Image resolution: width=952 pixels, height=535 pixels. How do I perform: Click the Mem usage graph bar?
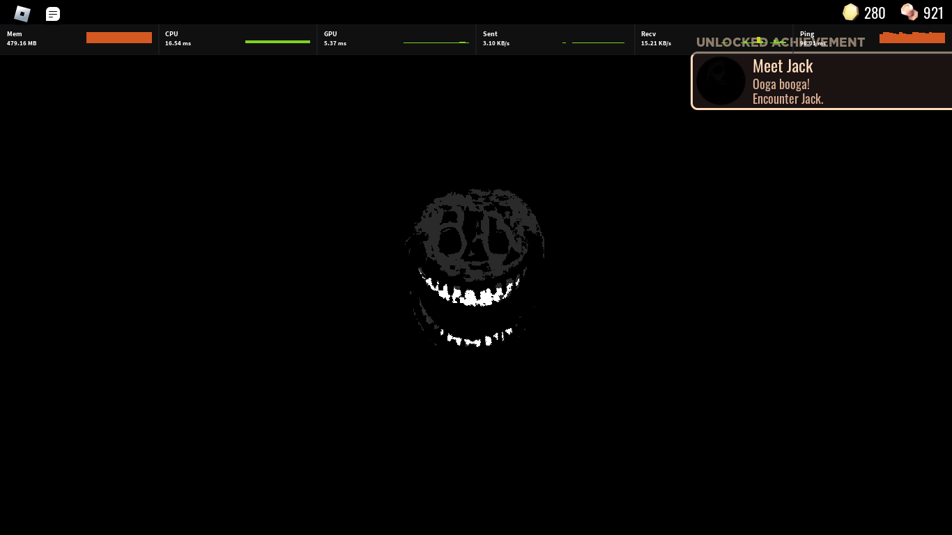click(118, 38)
